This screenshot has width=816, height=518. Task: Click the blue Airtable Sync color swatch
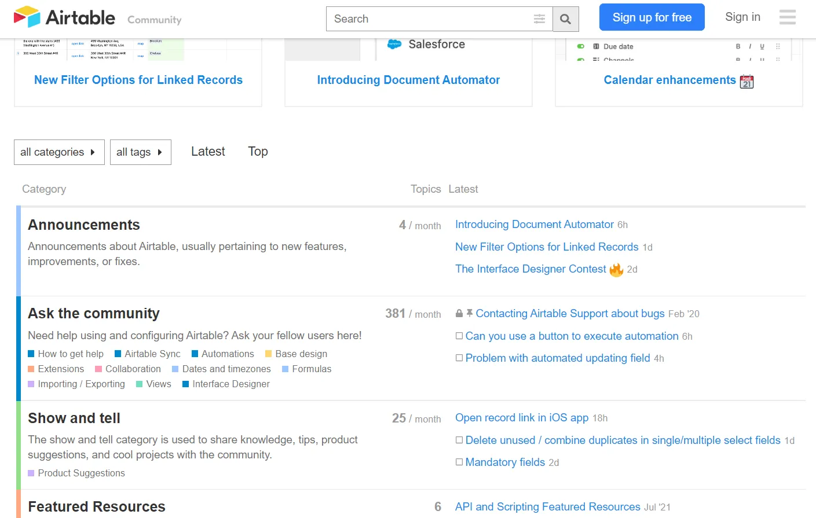pyautogui.click(x=118, y=354)
